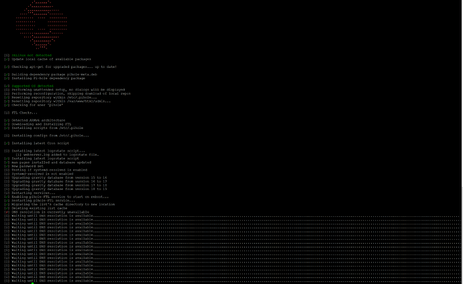Click the 'webserver.log added to logrotate file' line
The image size is (463, 284).
coord(60,154)
